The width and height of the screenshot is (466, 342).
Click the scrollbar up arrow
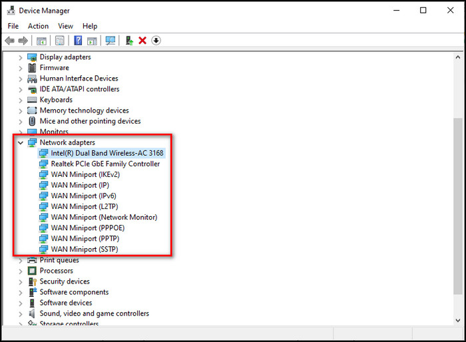coord(458,57)
